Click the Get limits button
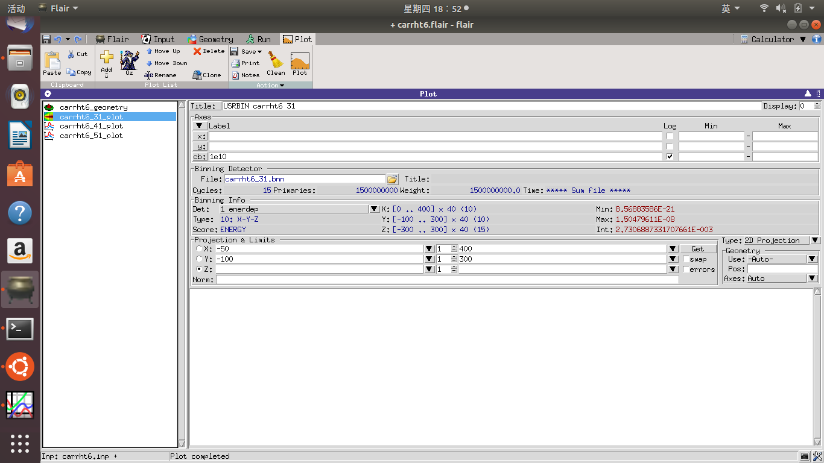This screenshot has height=463, width=824. click(x=698, y=248)
